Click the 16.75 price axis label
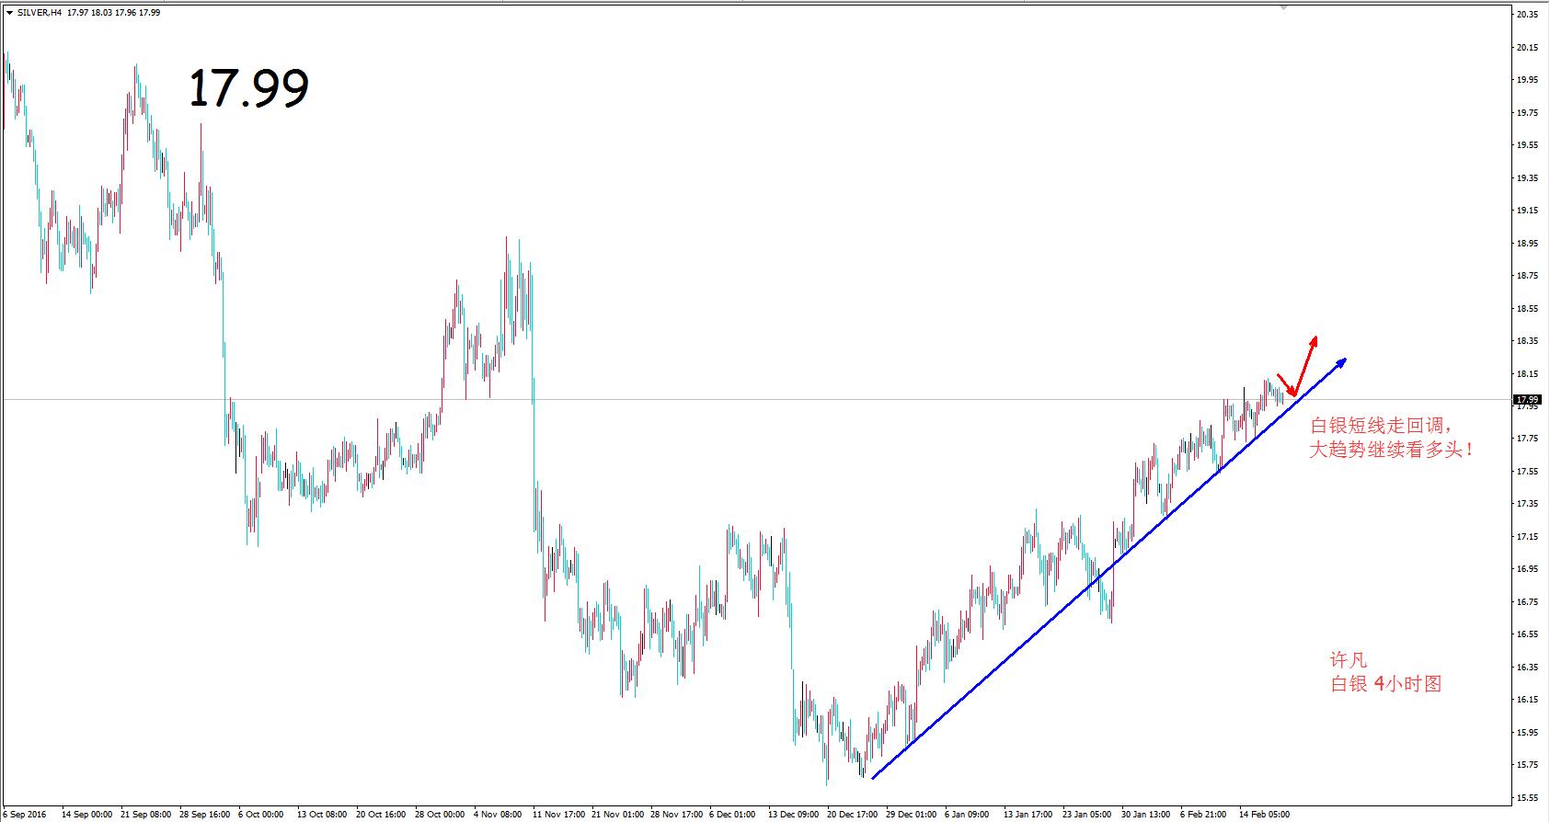1550x822 pixels. point(1528,602)
